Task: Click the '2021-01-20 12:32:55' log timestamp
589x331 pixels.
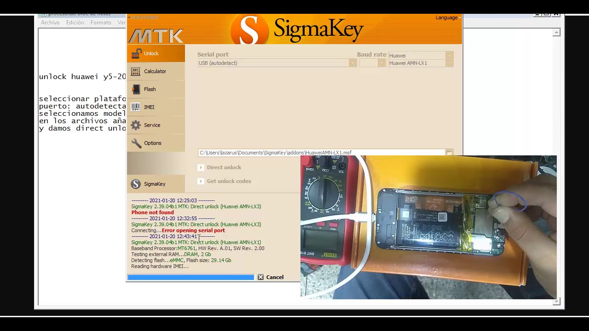Action: (x=173, y=218)
